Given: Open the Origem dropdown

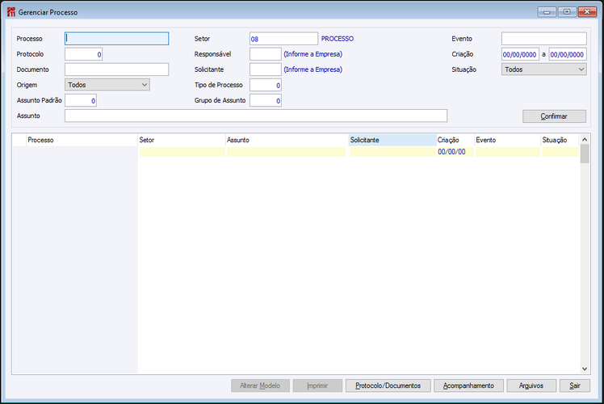Looking at the screenshot, I should (x=107, y=85).
